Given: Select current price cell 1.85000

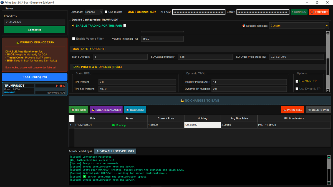Looking at the screenshot, I should click(x=166, y=125).
